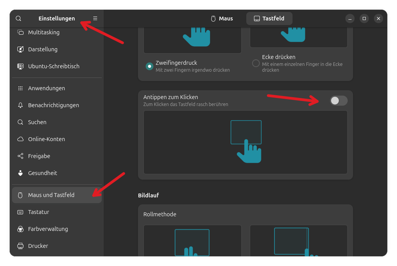Screen dimensions: 397x266
Task: Click the Farbverwaltung color icon
Action: (20, 229)
